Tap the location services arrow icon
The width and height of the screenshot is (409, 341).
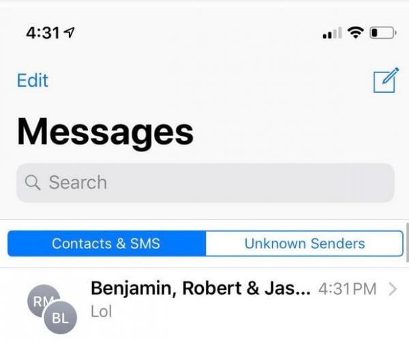click(x=70, y=33)
